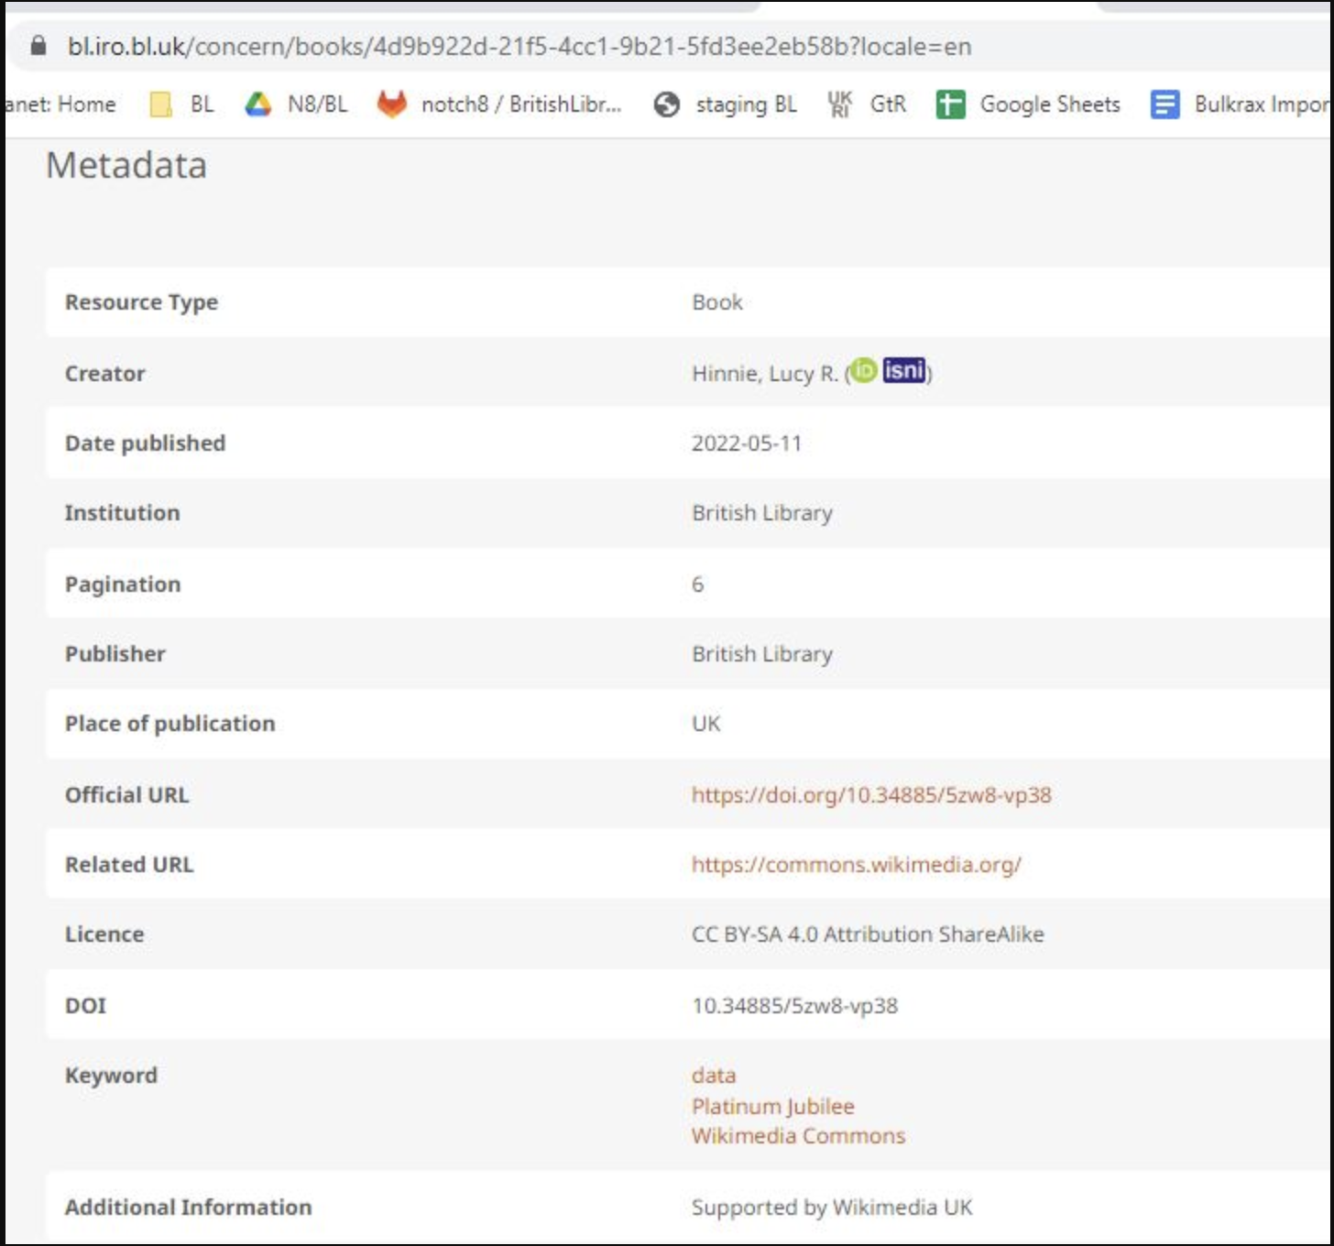1334x1246 pixels.
Task: Open the Official URL doi.org link
Action: click(x=871, y=794)
